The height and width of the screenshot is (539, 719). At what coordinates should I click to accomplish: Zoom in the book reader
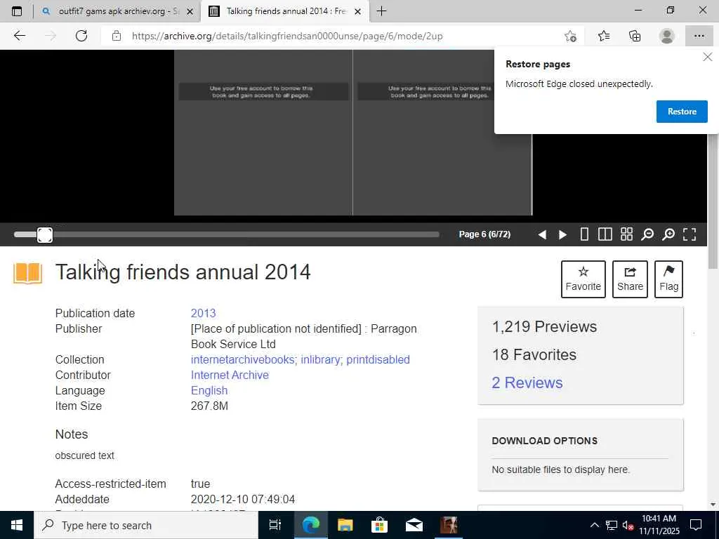[668, 234]
